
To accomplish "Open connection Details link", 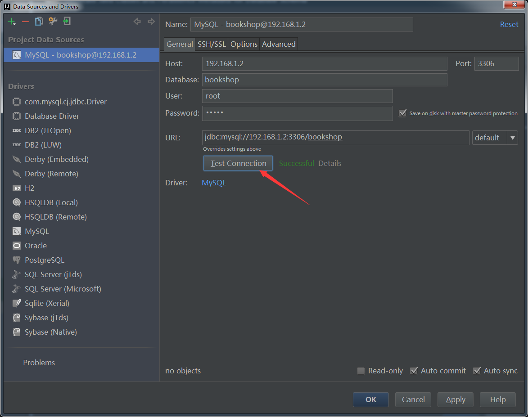I will [329, 163].
